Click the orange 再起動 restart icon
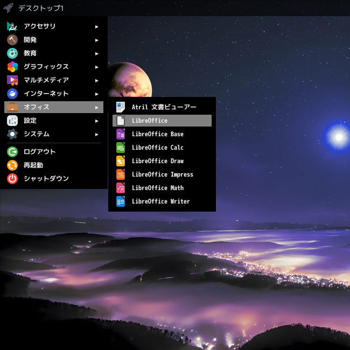 [x=12, y=165]
